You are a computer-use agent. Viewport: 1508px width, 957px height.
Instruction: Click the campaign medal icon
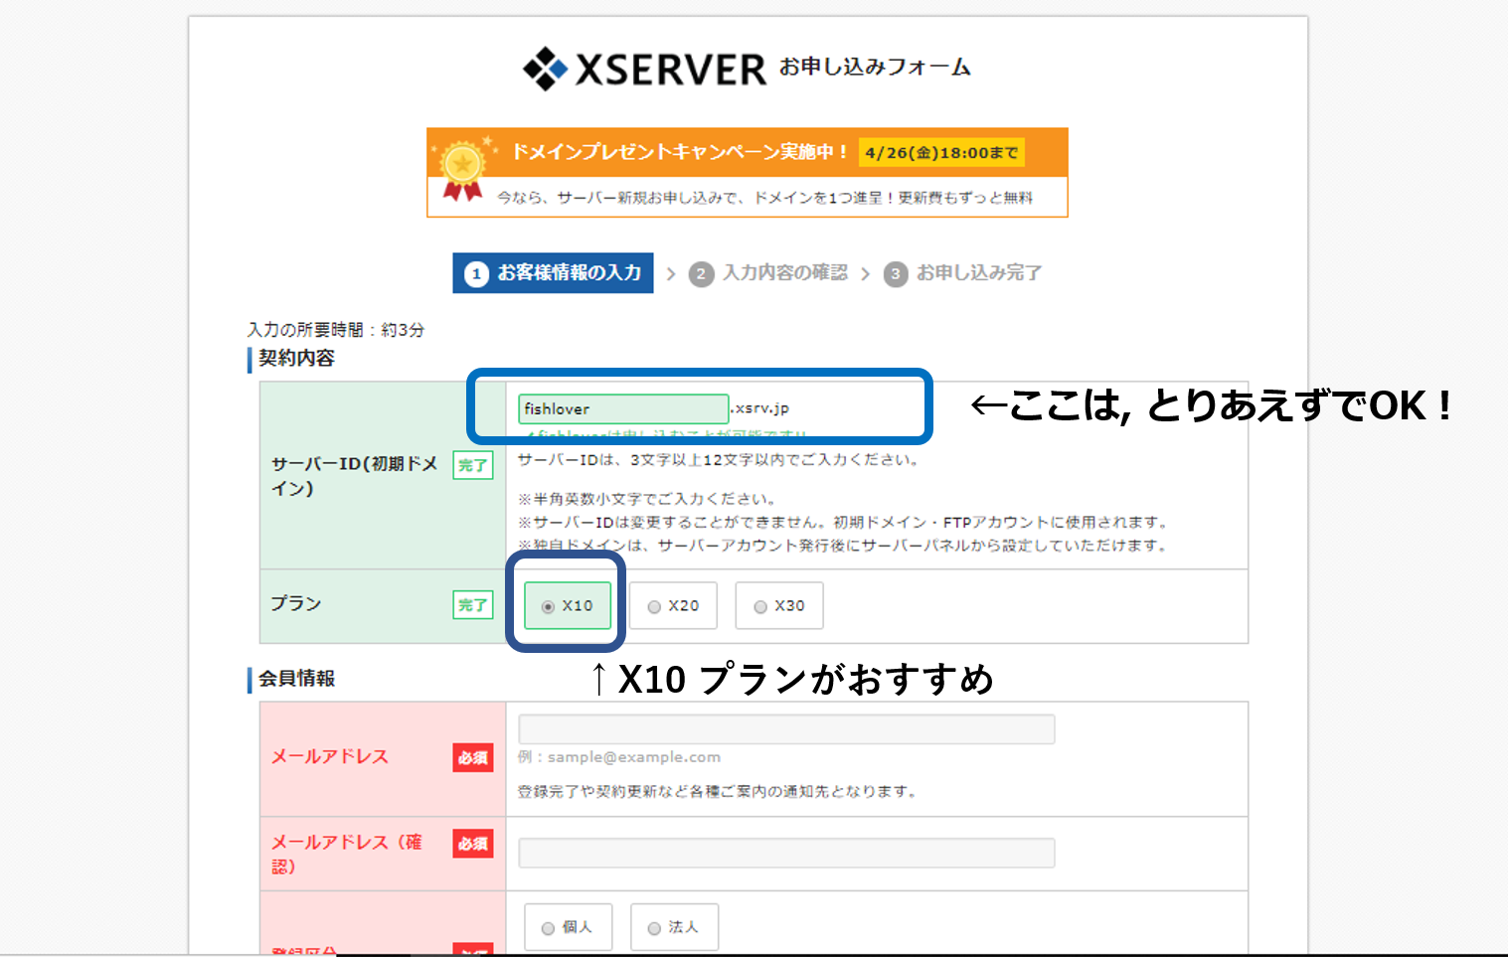tap(462, 169)
